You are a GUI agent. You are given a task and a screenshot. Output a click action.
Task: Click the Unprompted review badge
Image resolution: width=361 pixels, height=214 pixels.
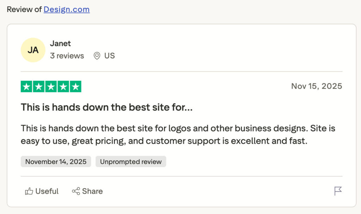pyautogui.click(x=131, y=162)
